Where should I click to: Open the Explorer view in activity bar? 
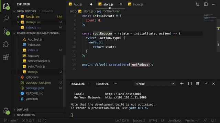pos(6,6)
